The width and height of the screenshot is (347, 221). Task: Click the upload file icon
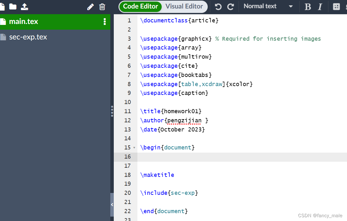(24, 7)
